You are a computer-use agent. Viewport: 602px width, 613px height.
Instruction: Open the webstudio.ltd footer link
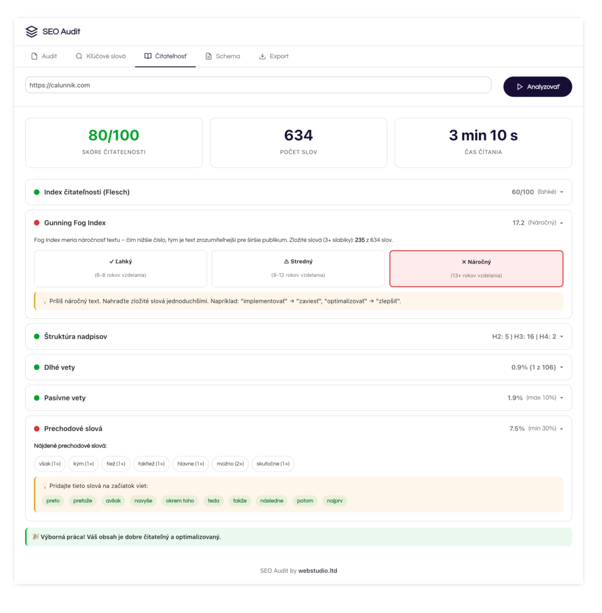[x=318, y=570]
